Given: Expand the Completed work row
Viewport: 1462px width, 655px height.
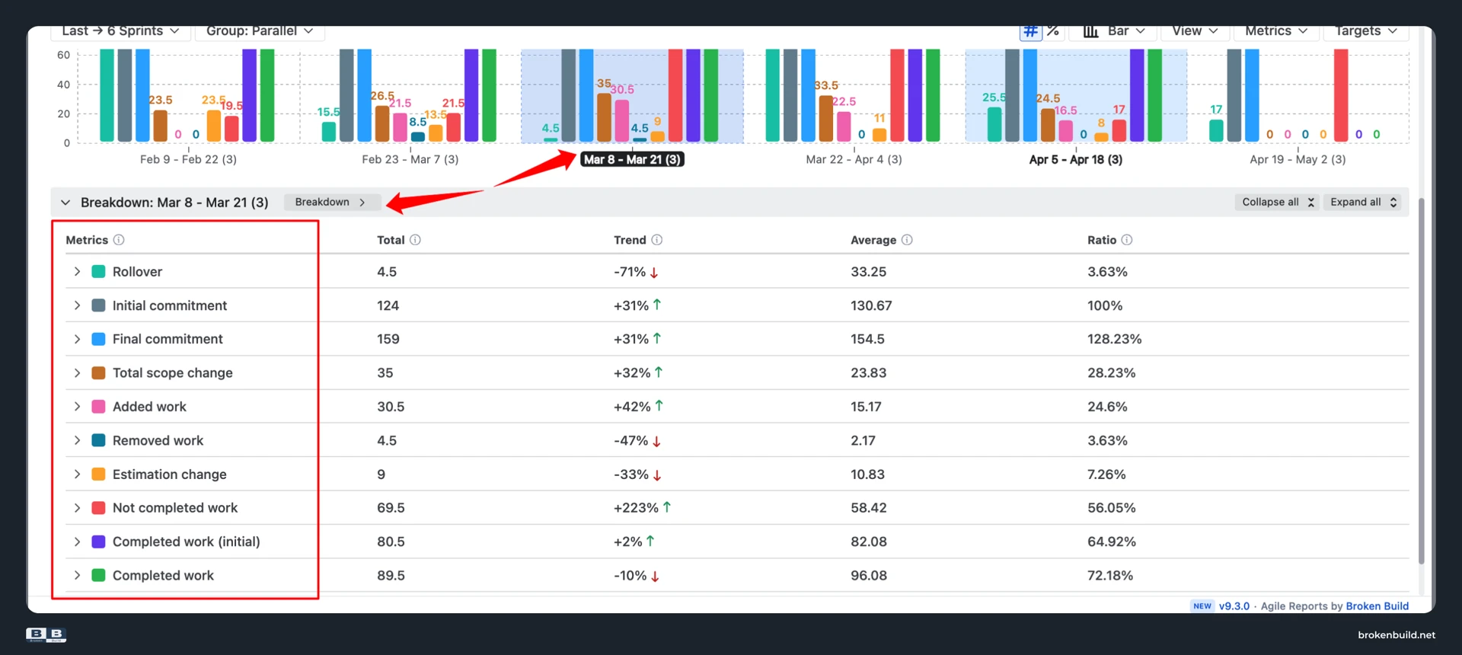Looking at the screenshot, I should click(x=77, y=576).
